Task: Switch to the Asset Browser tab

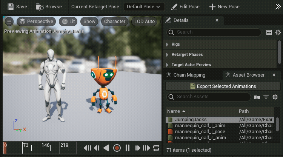Action: point(248,75)
